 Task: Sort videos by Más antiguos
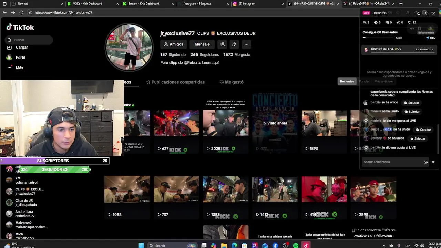[384, 81]
